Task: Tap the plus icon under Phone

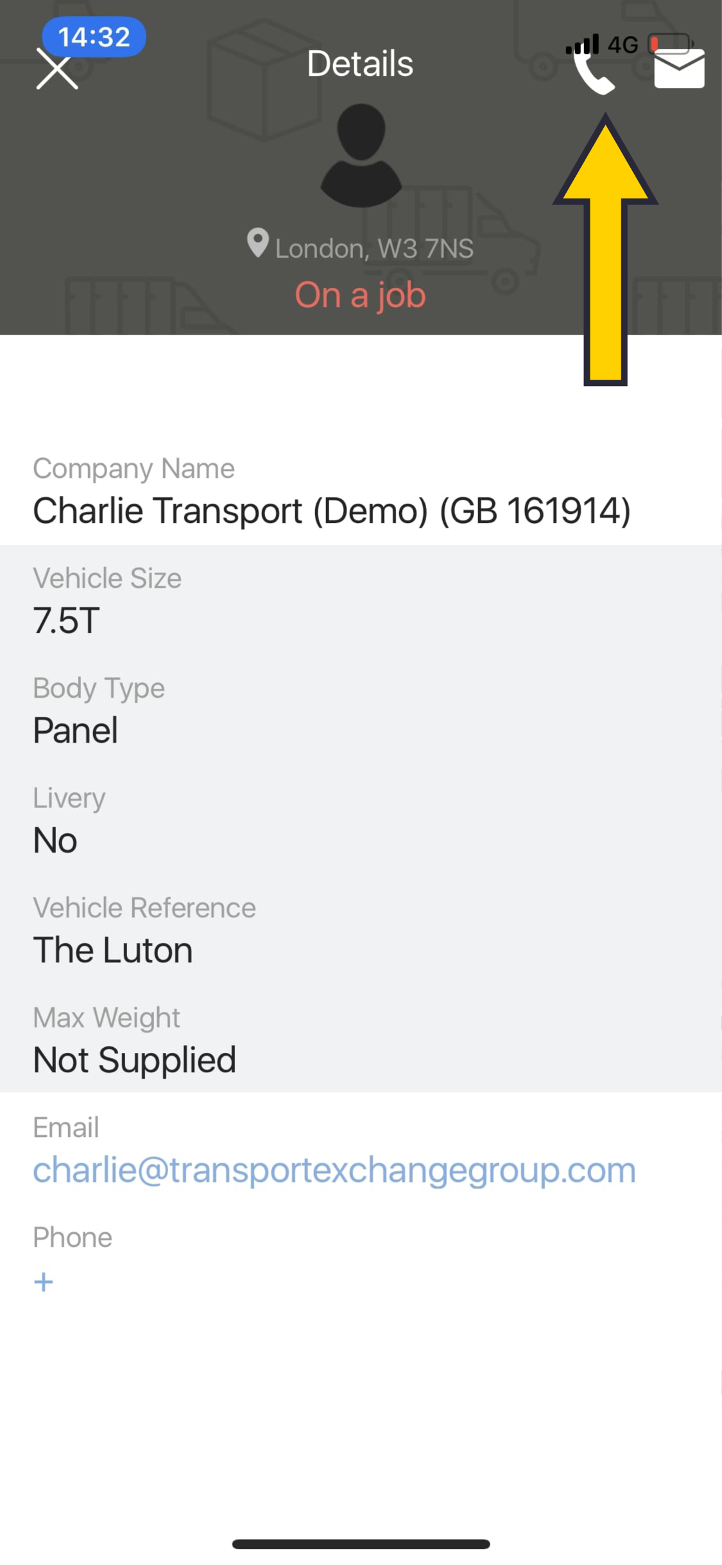Action: (x=44, y=1282)
